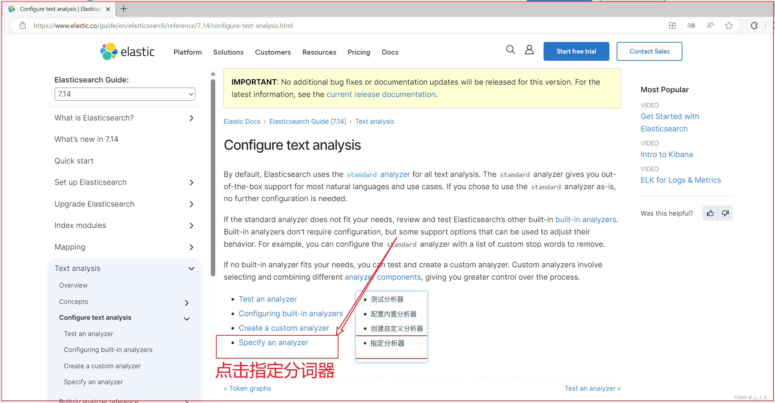Image resolution: width=775 pixels, height=403 pixels.
Task: Select What's new in 7.14
Action: tap(86, 139)
